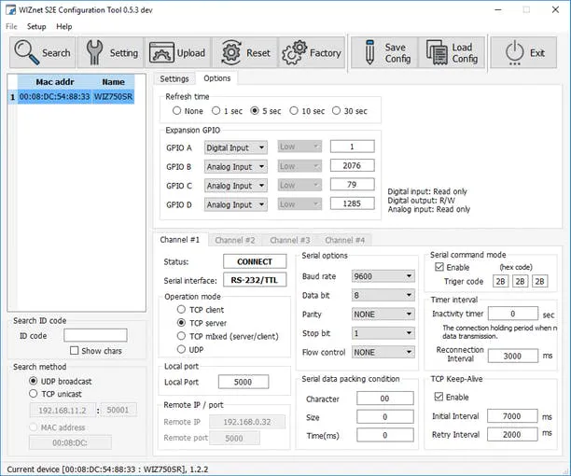Click the Reset gear toolbar icon
The height and width of the screenshot is (476, 571).
click(230, 53)
